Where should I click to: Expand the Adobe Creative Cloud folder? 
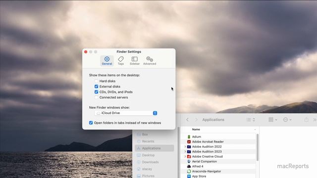pos(185,156)
